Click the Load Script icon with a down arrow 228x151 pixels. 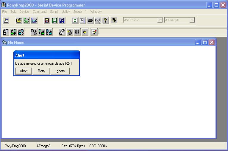pyautogui.click(x=82, y=20)
